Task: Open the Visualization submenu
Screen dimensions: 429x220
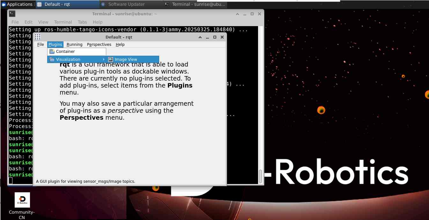Action: tap(77, 60)
